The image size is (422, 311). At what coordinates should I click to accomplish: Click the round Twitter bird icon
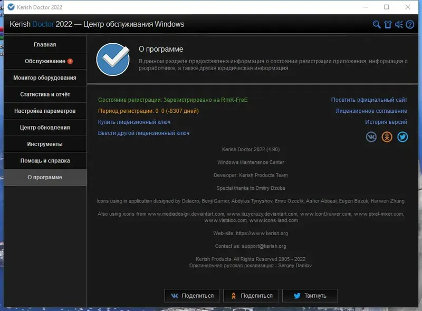click(402, 137)
